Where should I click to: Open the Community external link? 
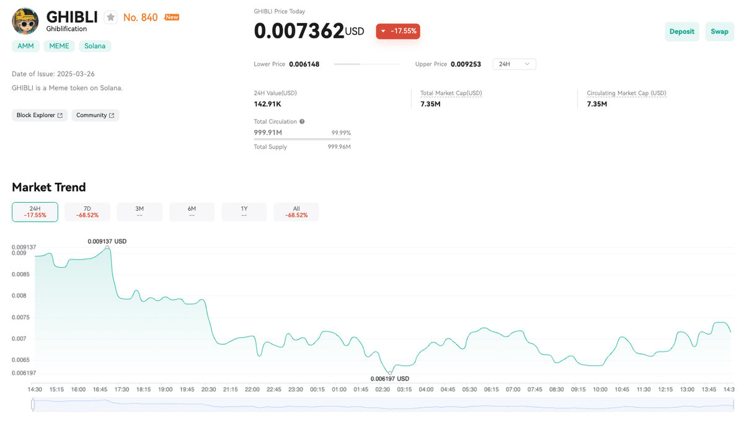[x=95, y=115]
